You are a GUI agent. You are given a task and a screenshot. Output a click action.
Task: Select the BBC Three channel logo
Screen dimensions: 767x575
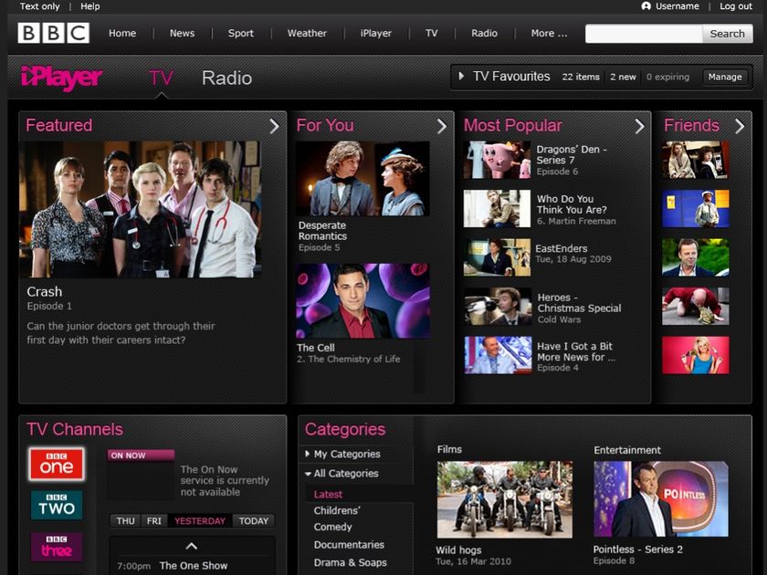click(x=57, y=547)
